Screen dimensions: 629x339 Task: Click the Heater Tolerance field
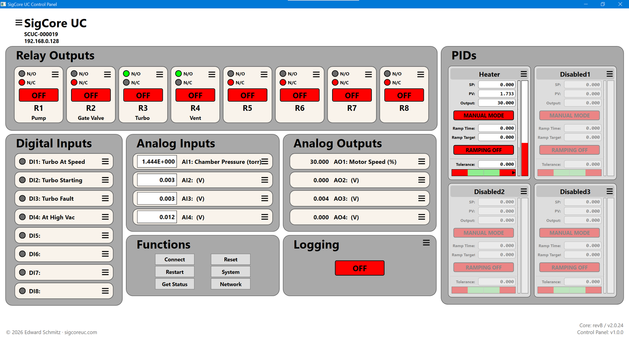click(497, 164)
